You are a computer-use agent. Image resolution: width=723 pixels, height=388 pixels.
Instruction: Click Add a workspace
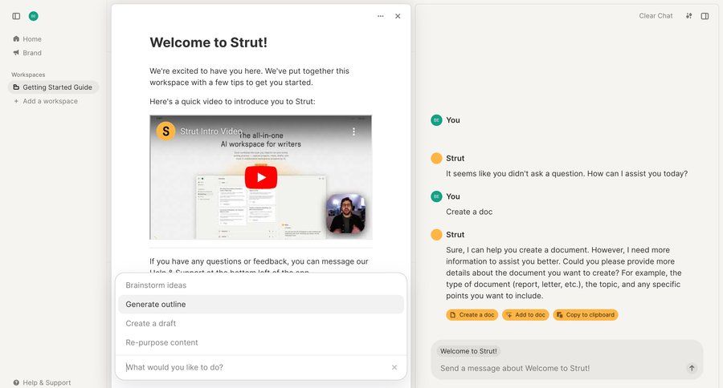(46, 101)
